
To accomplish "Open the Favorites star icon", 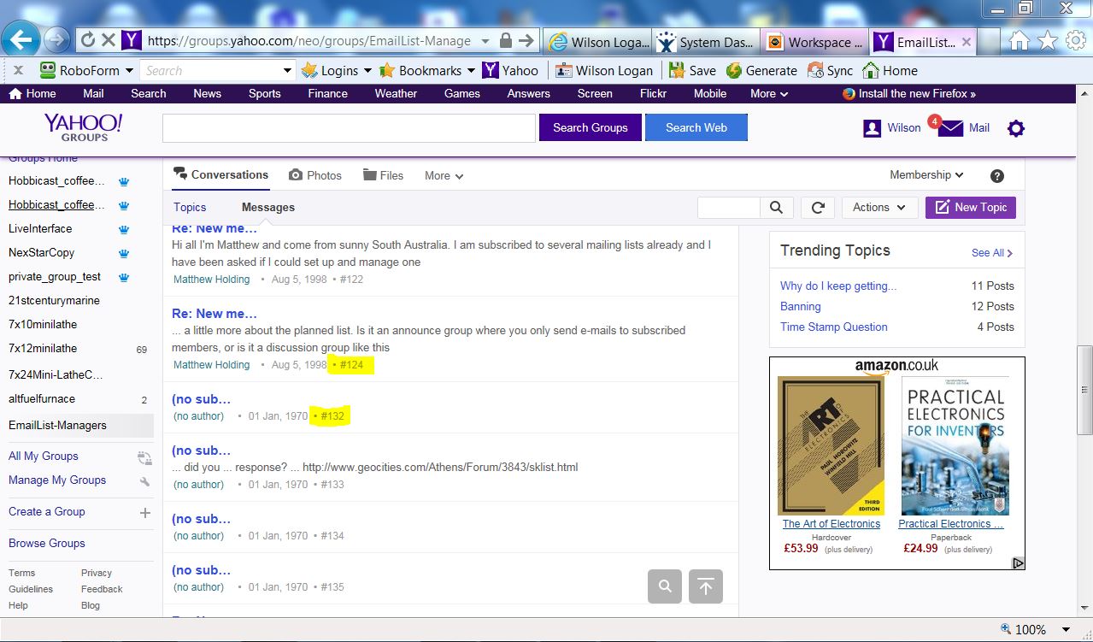I will (1048, 41).
